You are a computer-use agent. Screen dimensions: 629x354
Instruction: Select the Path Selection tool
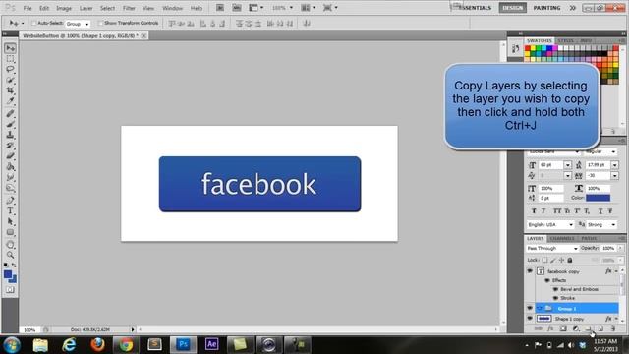(10, 221)
